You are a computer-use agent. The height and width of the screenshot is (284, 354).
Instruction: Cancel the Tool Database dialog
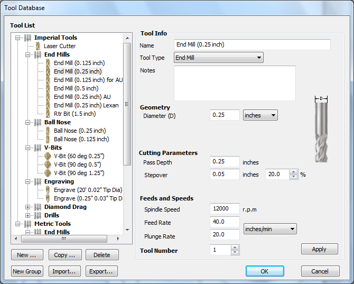[320, 271]
